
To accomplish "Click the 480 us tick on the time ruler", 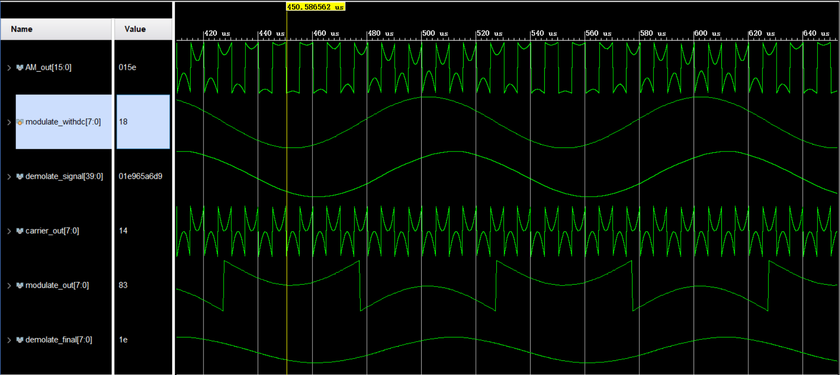I will pos(381,33).
